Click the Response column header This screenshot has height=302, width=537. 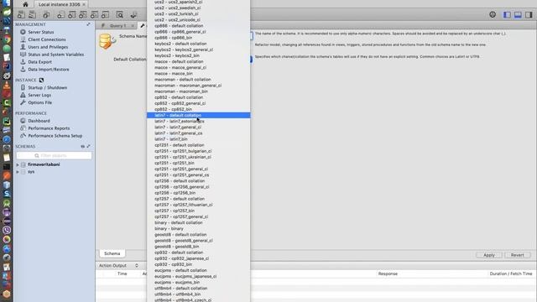tap(388, 274)
